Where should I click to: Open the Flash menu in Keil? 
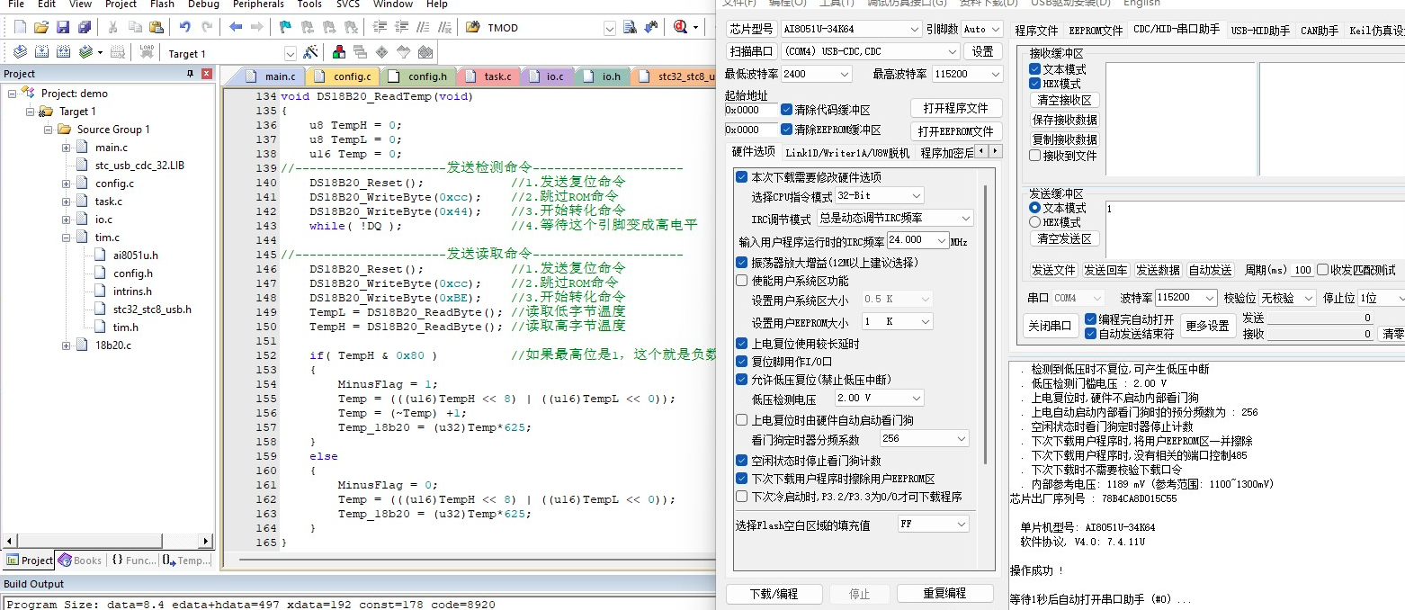tap(162, 4)
